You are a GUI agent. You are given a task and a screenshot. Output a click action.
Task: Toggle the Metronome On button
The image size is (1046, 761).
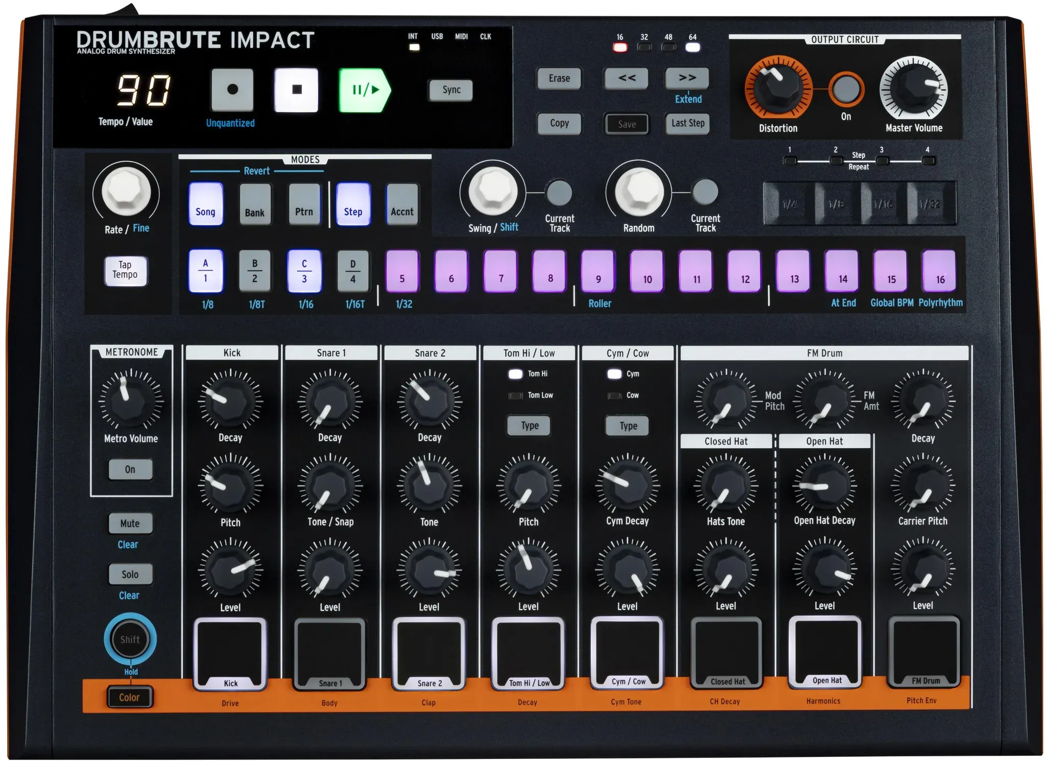point(130,469)
